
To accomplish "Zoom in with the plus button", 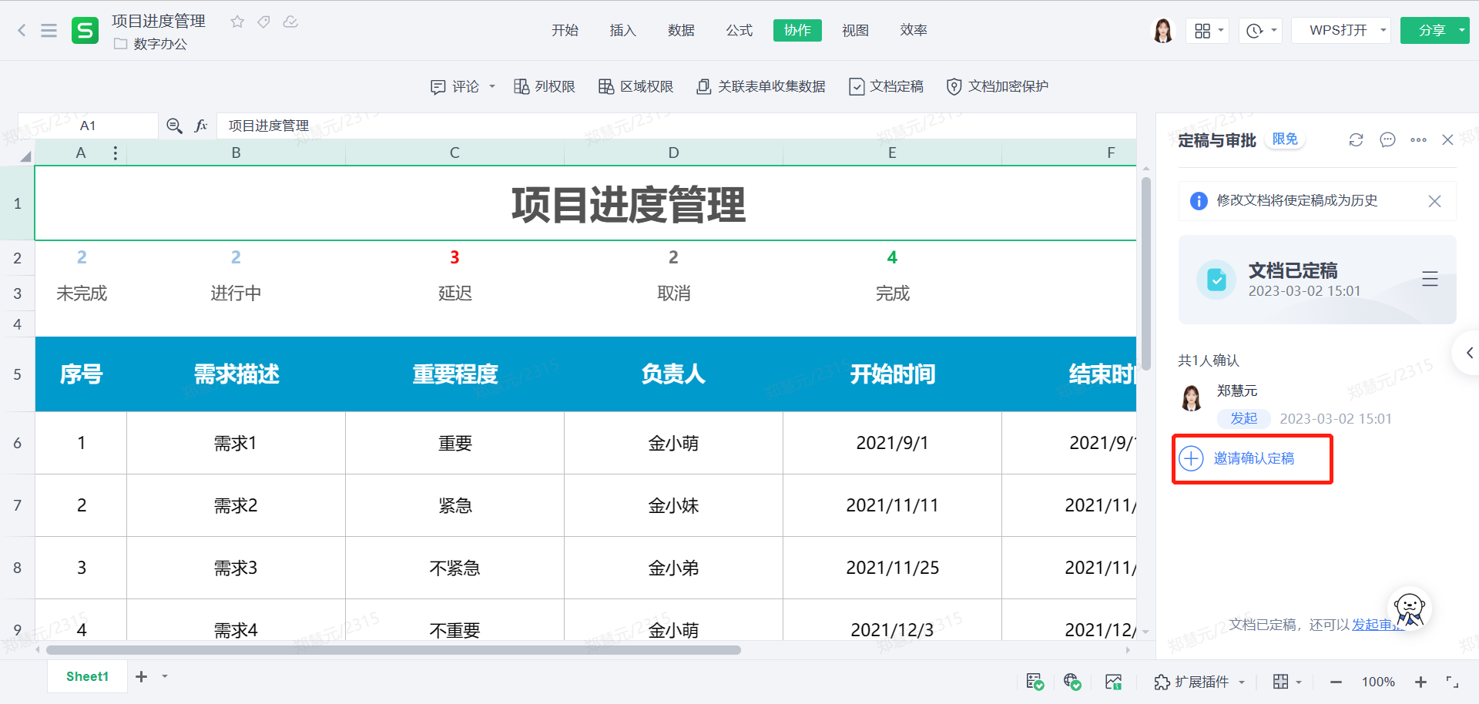I will (1420, 682).
